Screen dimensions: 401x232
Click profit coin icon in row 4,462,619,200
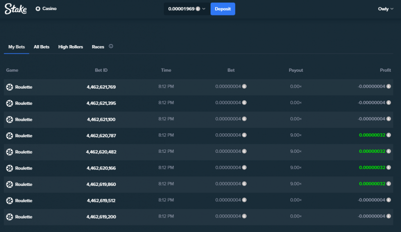[x=389, y=216]
